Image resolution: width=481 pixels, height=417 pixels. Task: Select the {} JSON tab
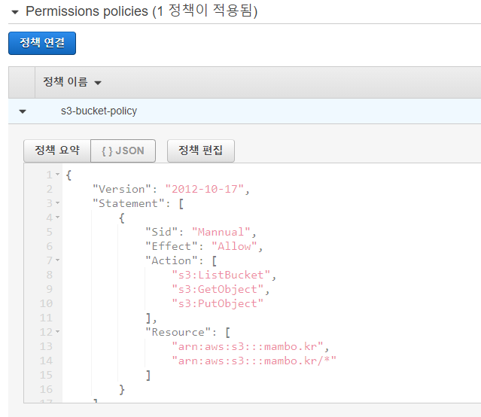click(123, 151)
